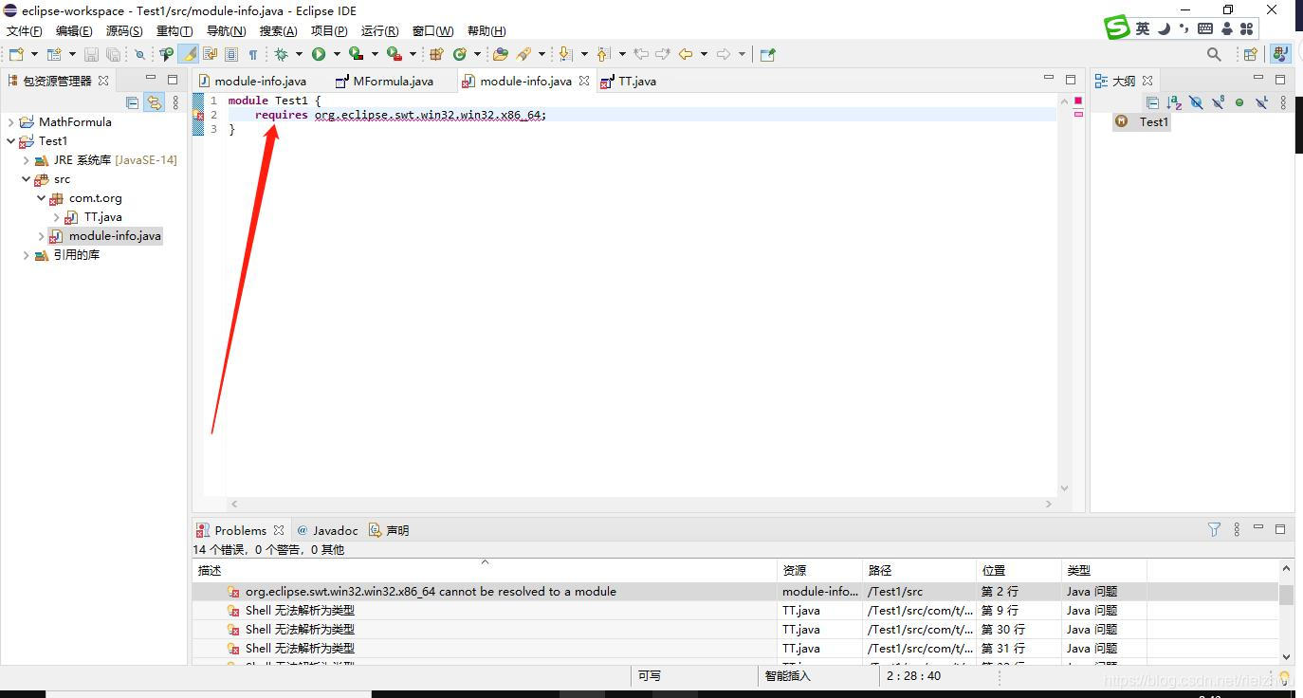1303x698 pixels.
Task: Collapse All in the Package Explorer toolbar
Action: (x=132, y=102)
